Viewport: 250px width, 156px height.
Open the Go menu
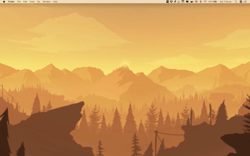point(39,2)
